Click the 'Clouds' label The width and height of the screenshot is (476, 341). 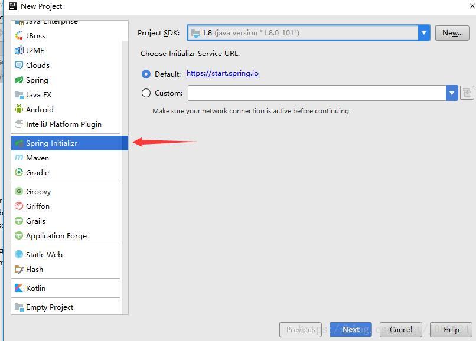coord(38,65)
